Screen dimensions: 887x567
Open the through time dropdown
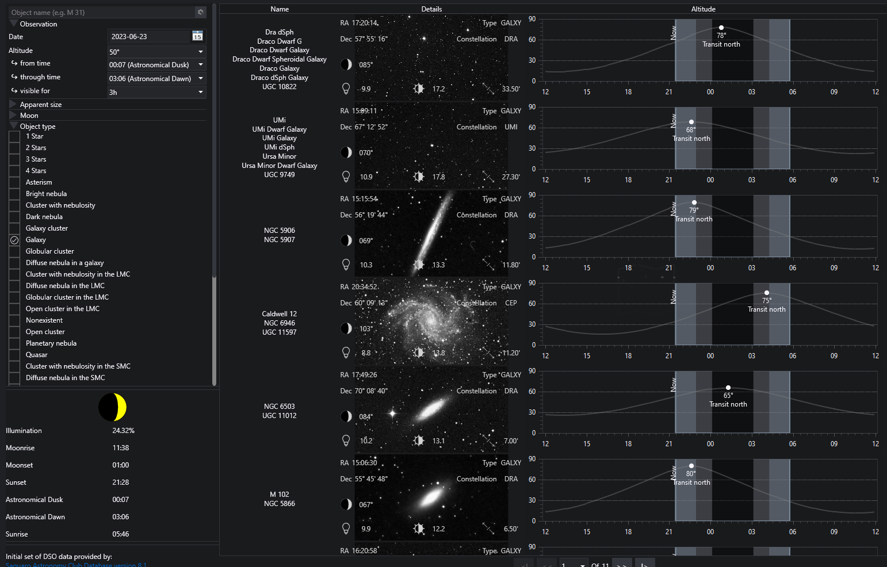156,78
